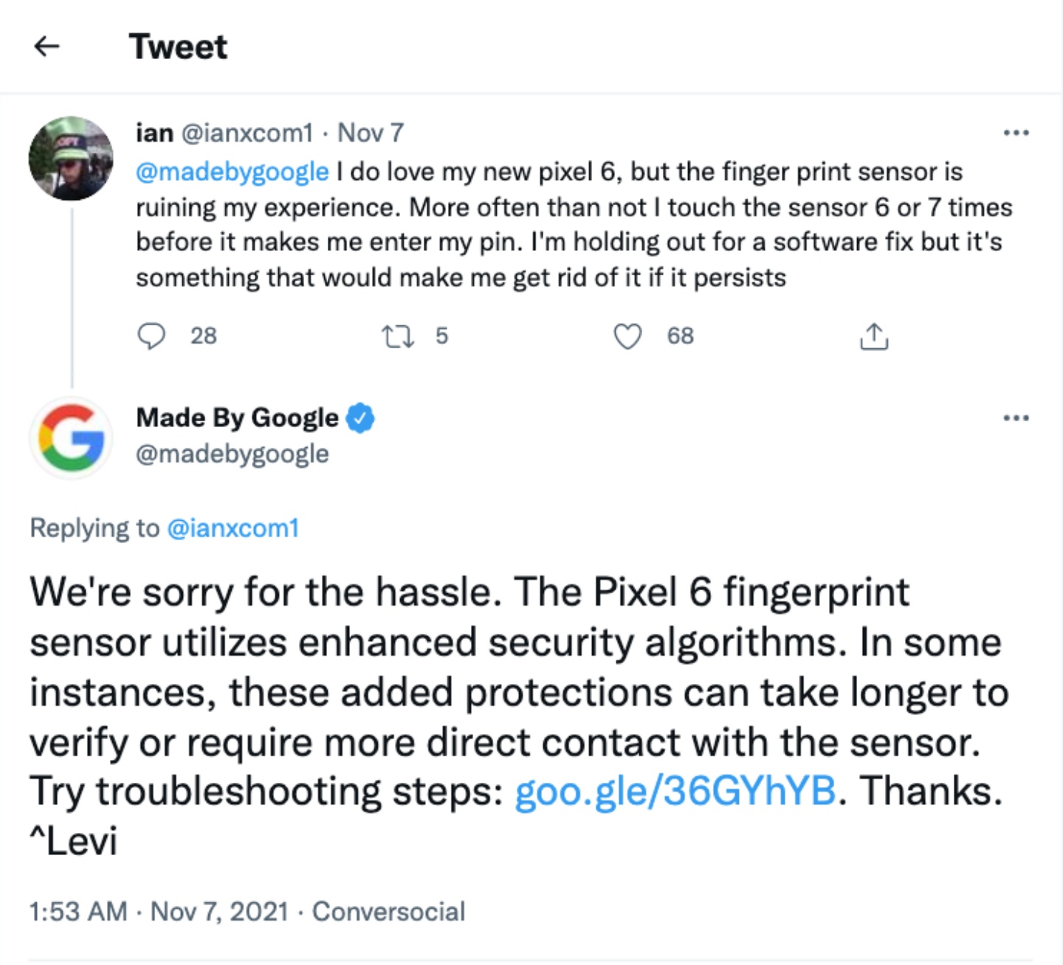The image size is (1063, 965).
Task: Follow the goo.gle/36GYhYB troubleshooting link
Action: 677,790
